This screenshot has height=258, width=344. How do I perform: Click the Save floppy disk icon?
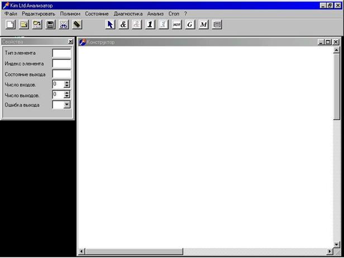(x=50, y=25)
